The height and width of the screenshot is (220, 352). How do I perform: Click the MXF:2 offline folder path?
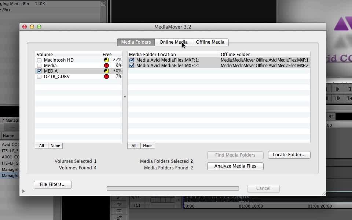[265, 66]
